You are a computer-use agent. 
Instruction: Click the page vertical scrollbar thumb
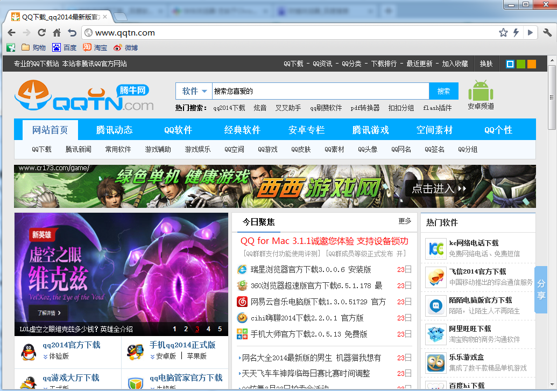552,97
